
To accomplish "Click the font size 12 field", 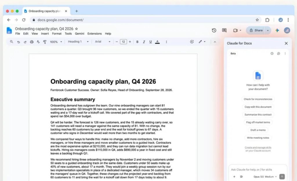I will (123, 42).
